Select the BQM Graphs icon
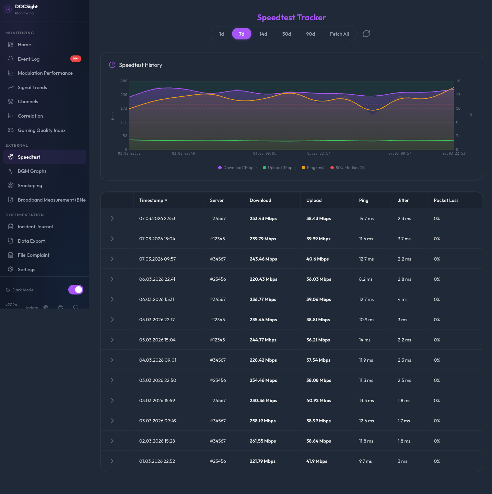 (11, 171)
